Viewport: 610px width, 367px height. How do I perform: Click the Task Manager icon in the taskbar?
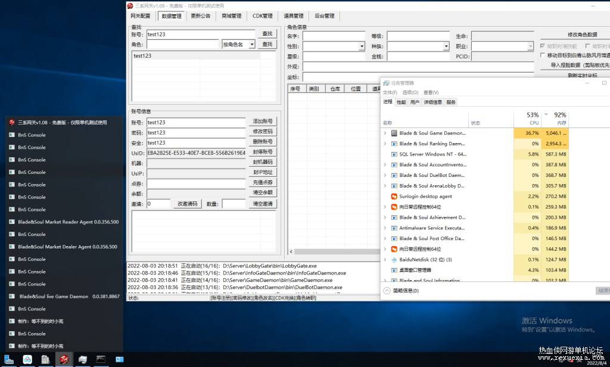(82, 359)
